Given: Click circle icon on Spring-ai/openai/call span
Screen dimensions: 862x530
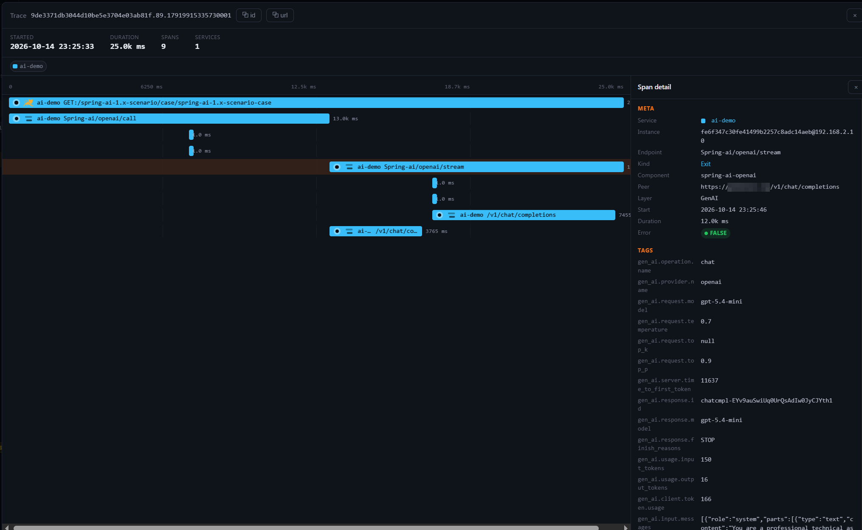Looking at the screenshot, I should coord(17,119).
